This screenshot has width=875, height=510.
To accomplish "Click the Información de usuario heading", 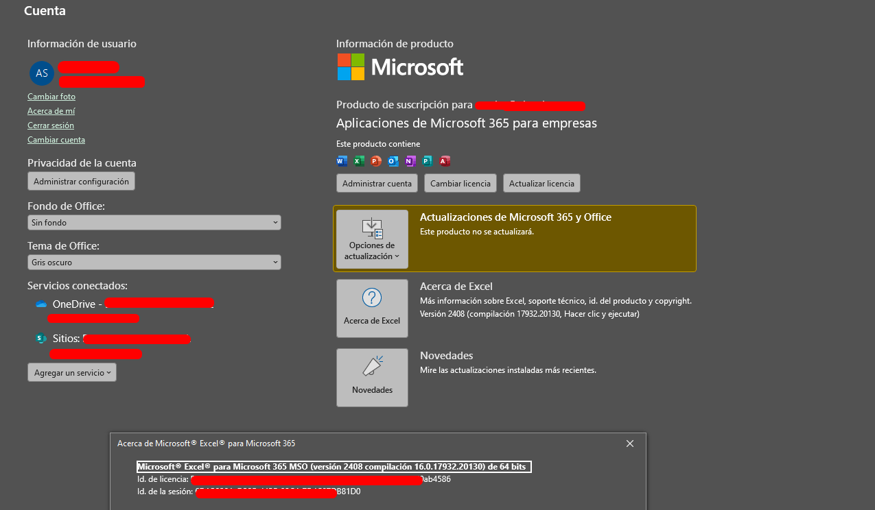I will [82, 44].
